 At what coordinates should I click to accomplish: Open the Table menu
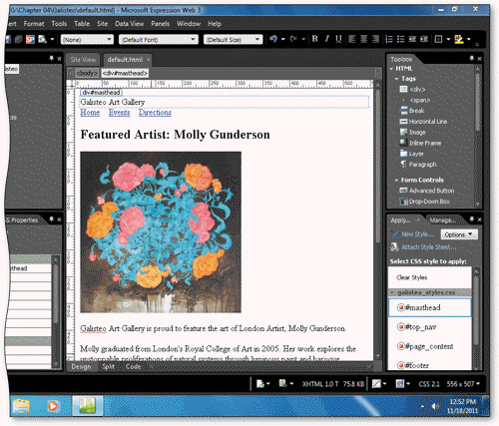[82, 24]
